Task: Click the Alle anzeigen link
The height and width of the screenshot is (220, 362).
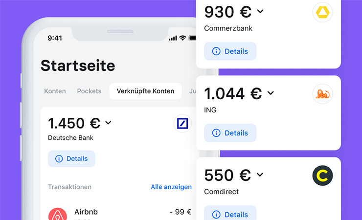Action: pos(171,187)
